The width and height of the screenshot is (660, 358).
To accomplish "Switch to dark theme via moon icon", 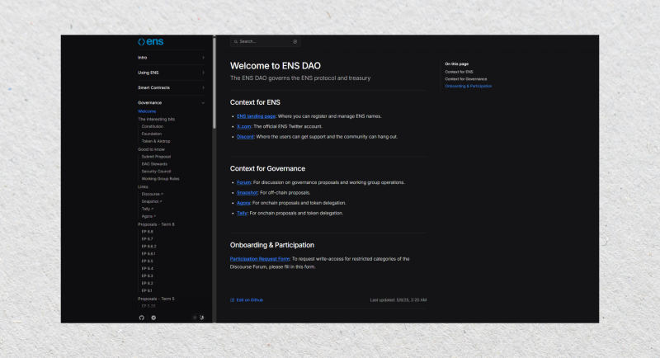I will pos(201,318).
